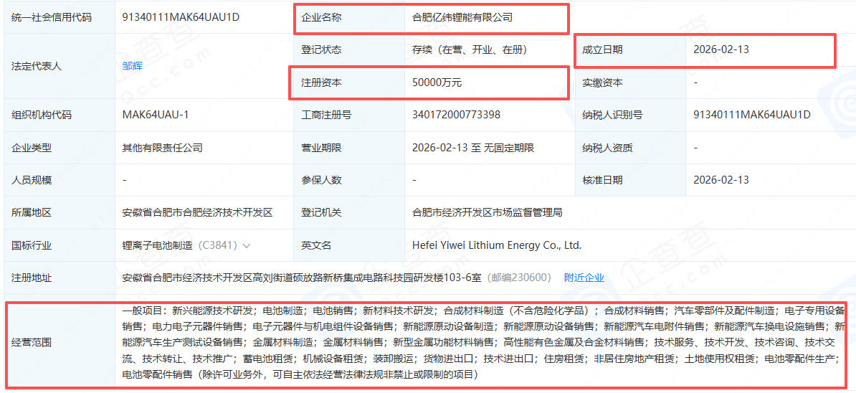
Task: Open legal representative 邹辉 profile link
Action: [132, 66]
